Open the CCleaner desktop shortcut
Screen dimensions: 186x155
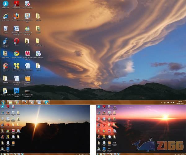coord(5,66)
